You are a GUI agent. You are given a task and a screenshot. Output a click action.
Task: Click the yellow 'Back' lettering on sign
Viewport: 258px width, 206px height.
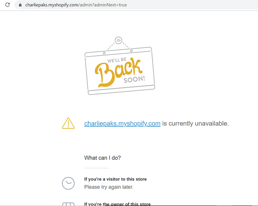tap(118, 72)
